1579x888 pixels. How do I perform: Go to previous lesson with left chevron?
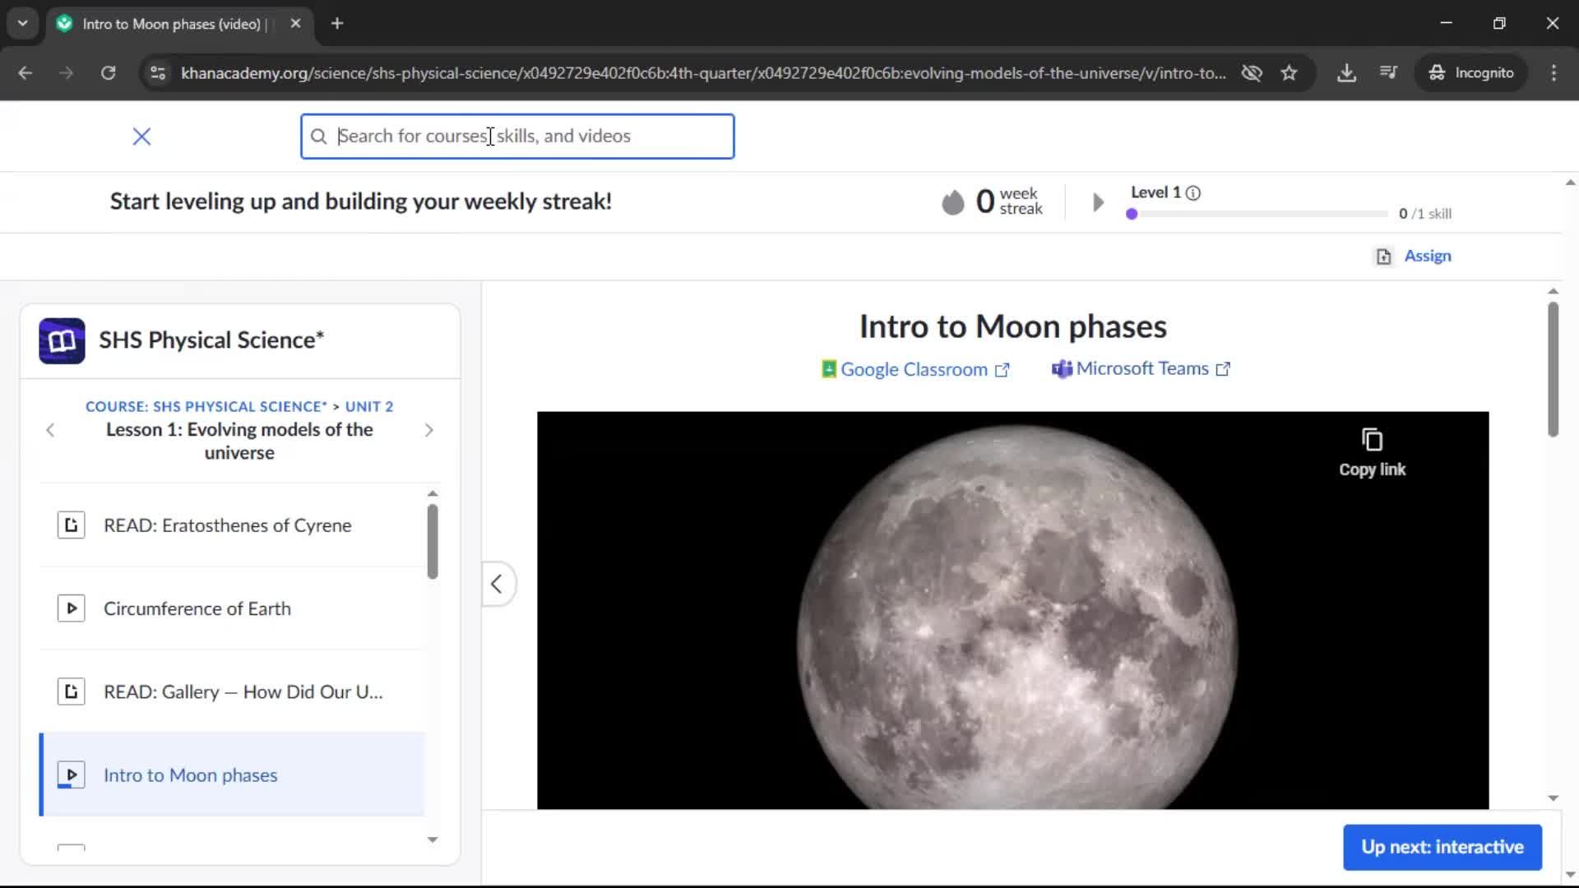pyautogui.click(x=50, y=430)
